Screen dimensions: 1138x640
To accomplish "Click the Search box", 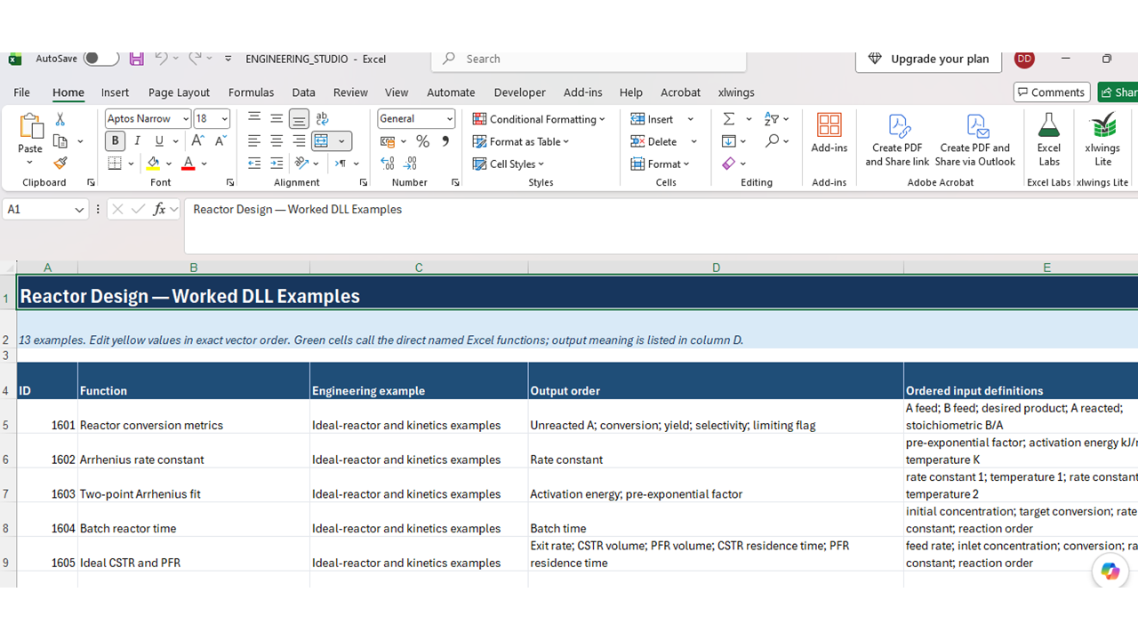I will [589, 59].
